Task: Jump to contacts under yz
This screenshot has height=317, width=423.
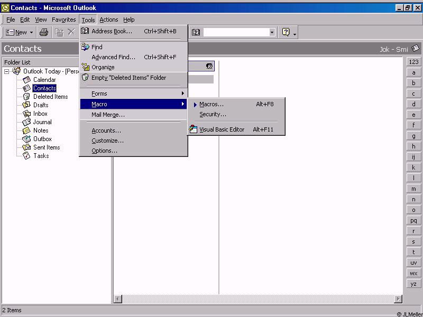Action: coord(413,284)
